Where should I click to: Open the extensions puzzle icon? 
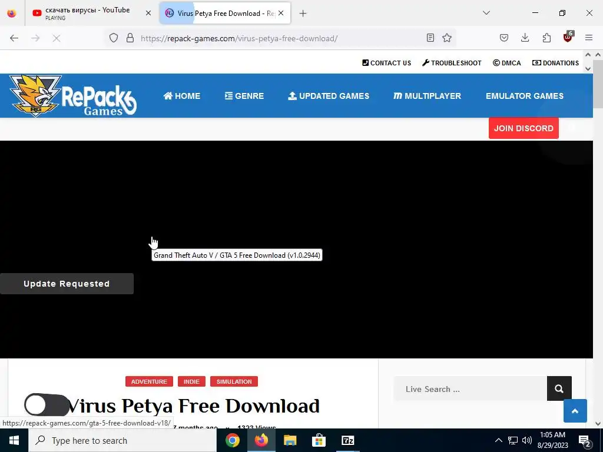[x=546, y=38]
